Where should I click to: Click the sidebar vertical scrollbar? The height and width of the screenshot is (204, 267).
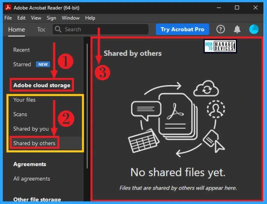coord(87,106)
